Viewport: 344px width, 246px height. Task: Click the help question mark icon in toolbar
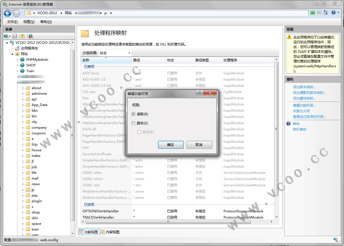click(334, 13)
